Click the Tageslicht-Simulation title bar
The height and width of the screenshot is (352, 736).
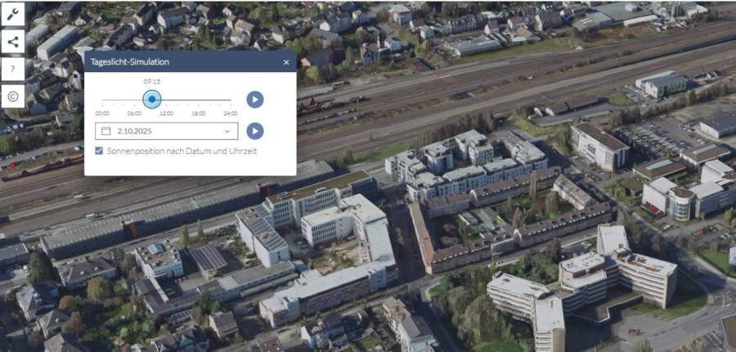180,62
